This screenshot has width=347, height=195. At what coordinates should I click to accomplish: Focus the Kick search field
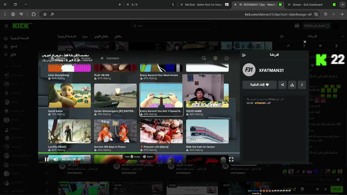click(173, 26)
